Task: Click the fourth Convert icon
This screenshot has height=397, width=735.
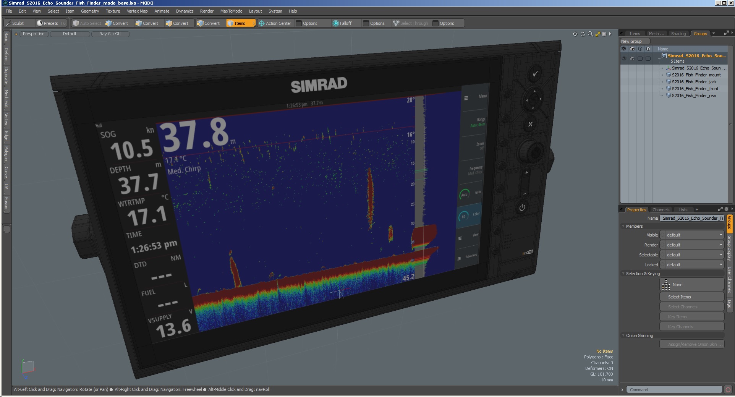Action: pos(200,23)
